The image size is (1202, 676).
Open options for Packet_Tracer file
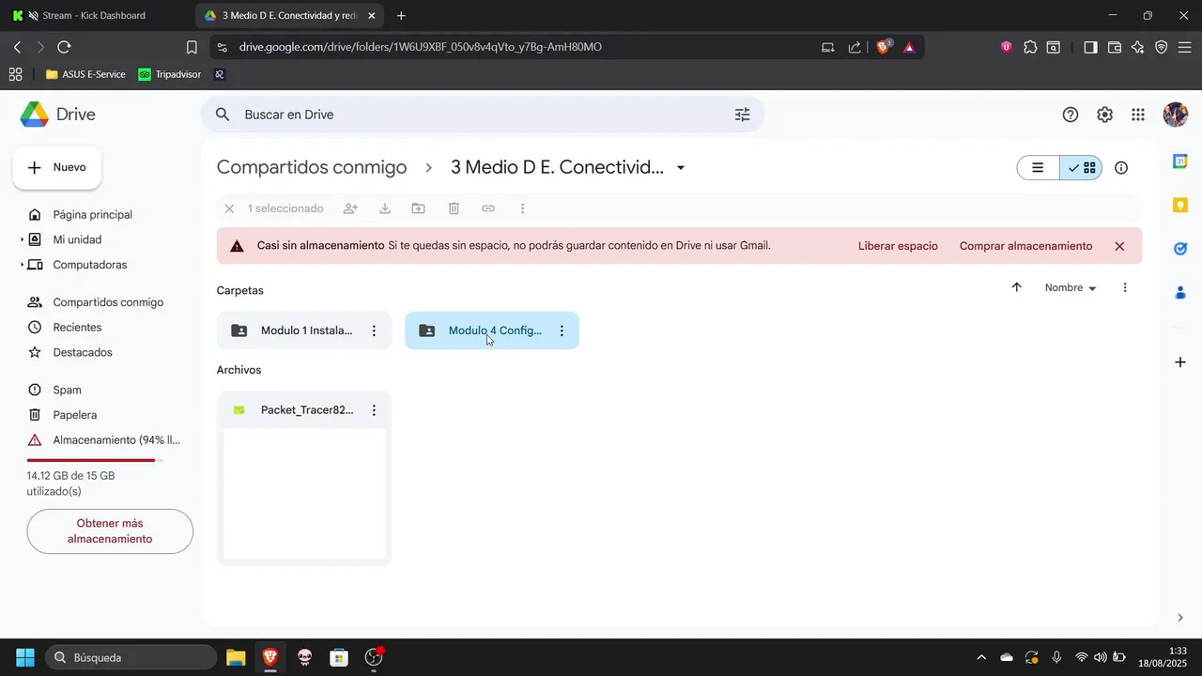pos(374,410)
